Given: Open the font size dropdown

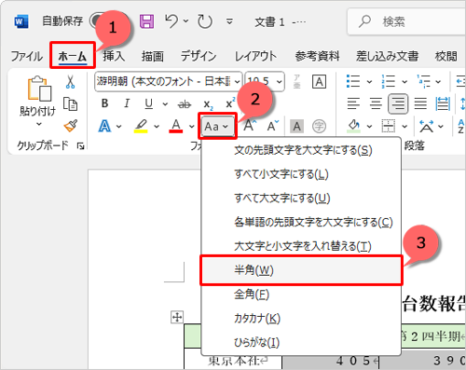Looking at the screenshot, I should click(279, 82).
